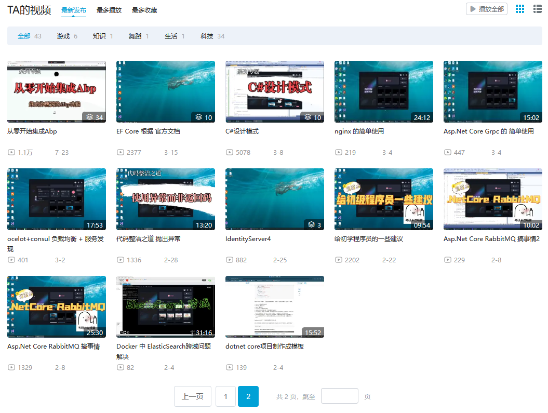The image size is (548, 413).
Task: Click the play count icon beside 5078
Action: point(230,152)
